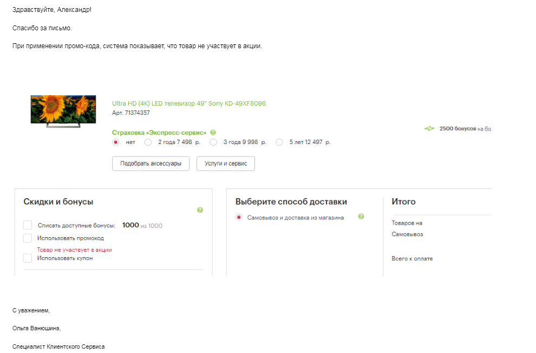Select the 5 лет 12 497 р. insurance
536x353 pixels.
point(279,142)
